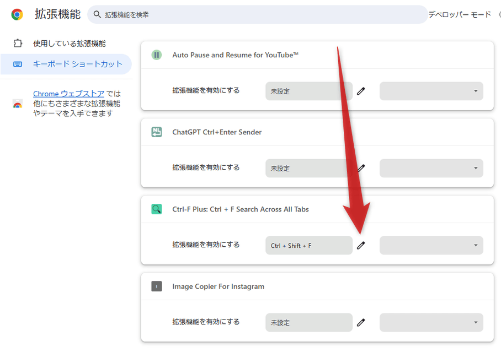Click 未設定 shortcut field for ChatGPT Sender

[308, 168]
